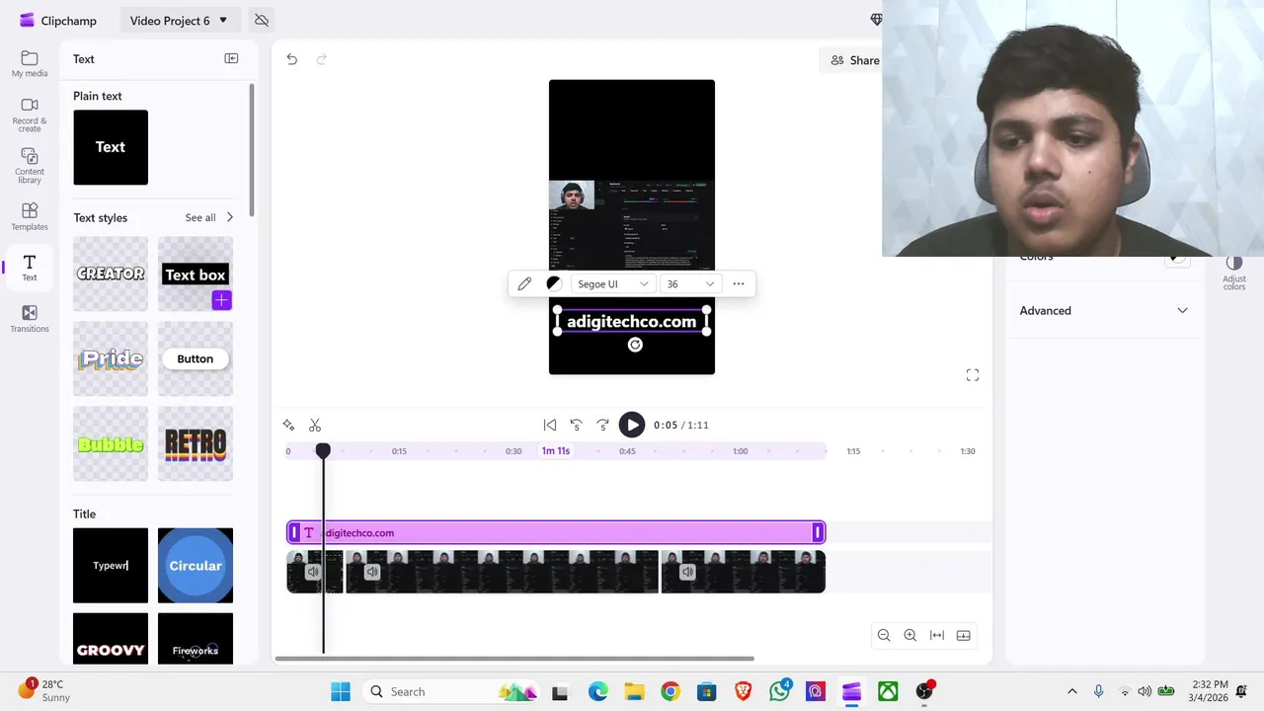
Task: Open Video Project 6 dropdown
Action: click(179, 20)
